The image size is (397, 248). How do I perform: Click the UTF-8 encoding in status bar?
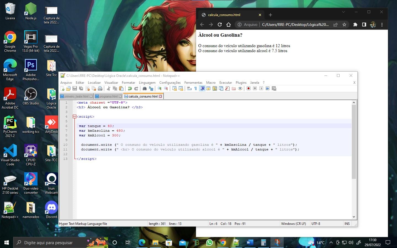(316, 224)
